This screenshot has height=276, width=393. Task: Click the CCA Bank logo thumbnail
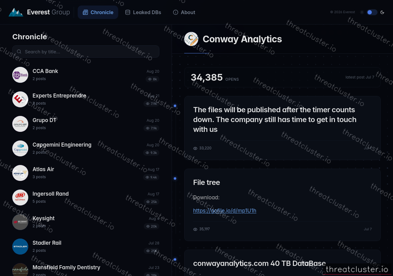[x=20, y=75]
